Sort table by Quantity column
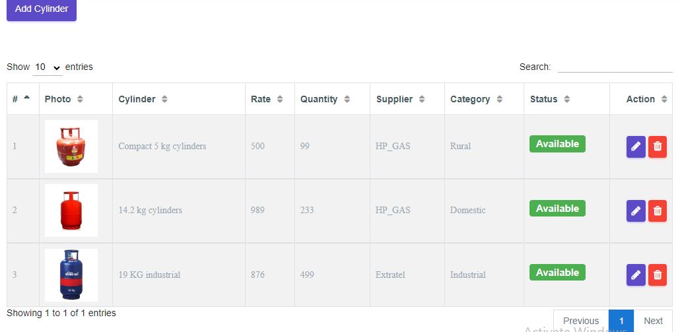 (325, 99)
